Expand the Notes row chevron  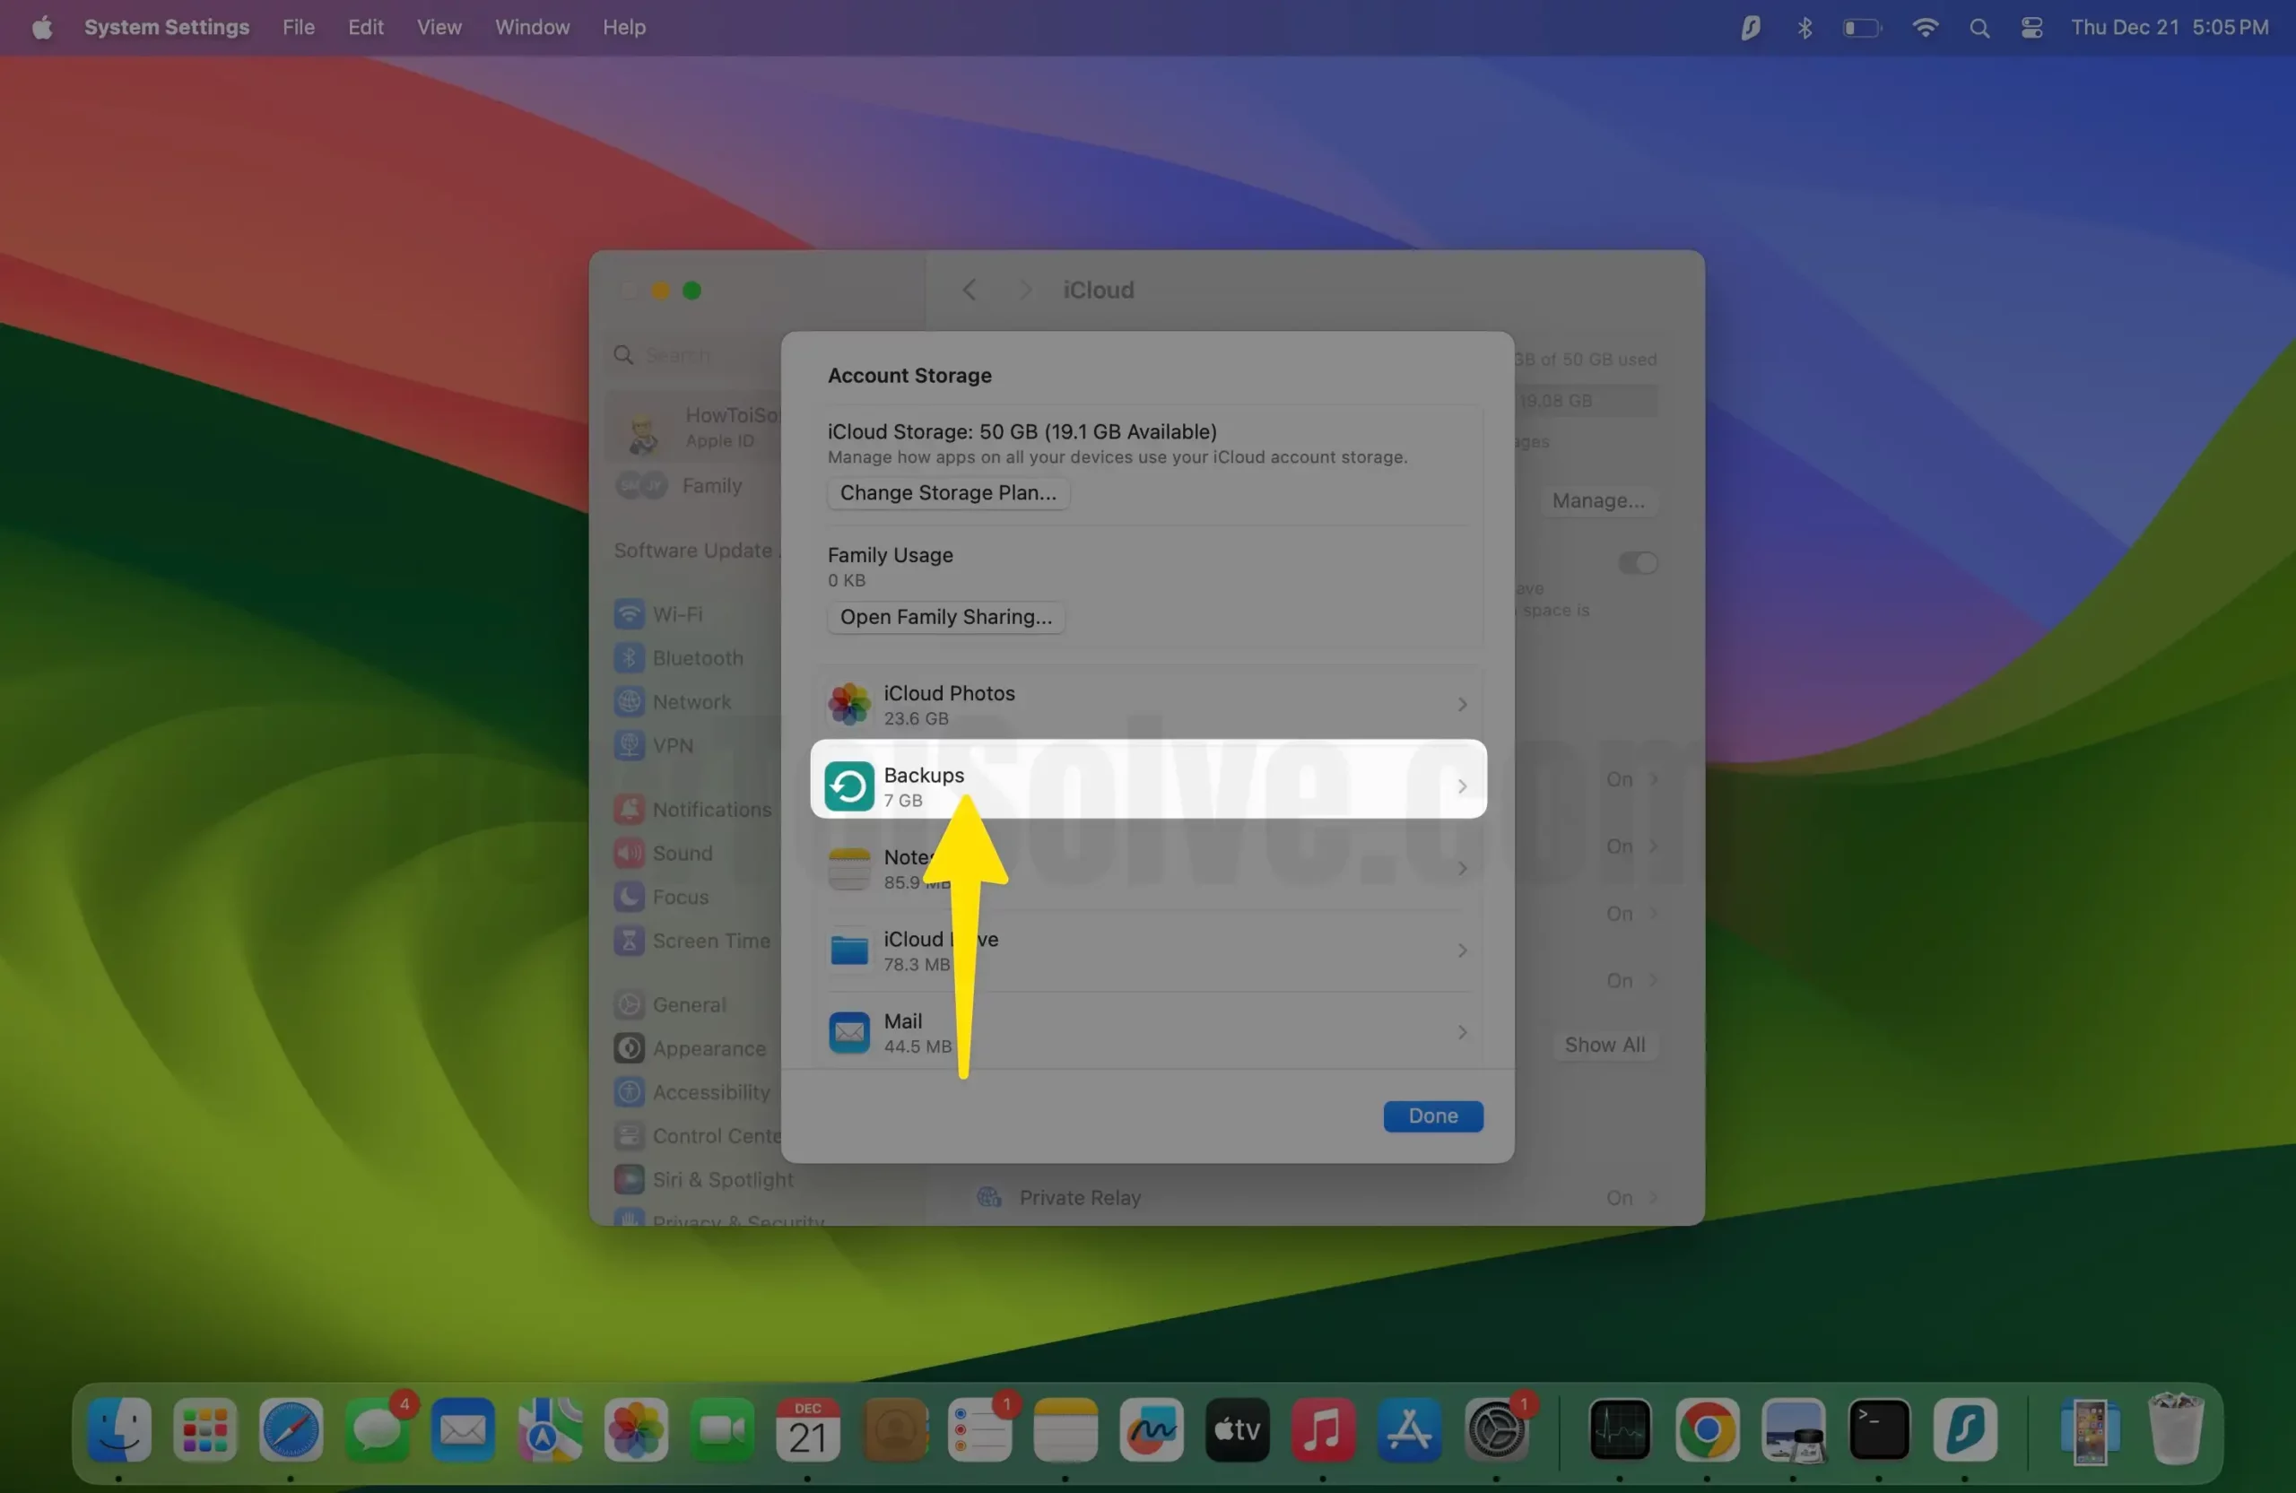(x=1463, y=869)
